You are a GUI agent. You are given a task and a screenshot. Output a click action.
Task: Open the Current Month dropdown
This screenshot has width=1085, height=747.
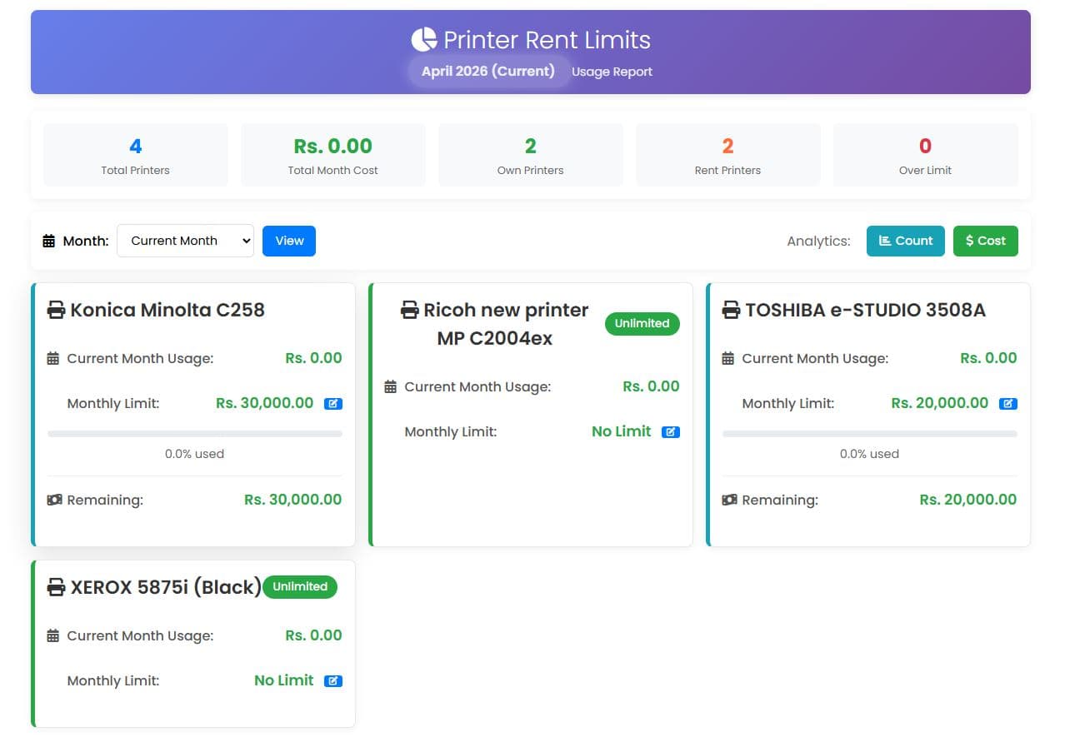pyautogui.click(x=185, y=241)
